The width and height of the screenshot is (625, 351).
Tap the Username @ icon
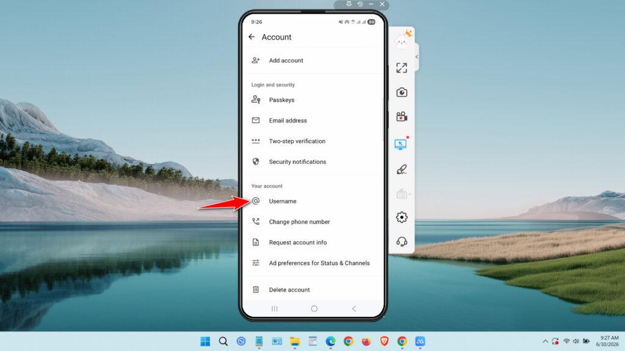(x=256, y=201)
